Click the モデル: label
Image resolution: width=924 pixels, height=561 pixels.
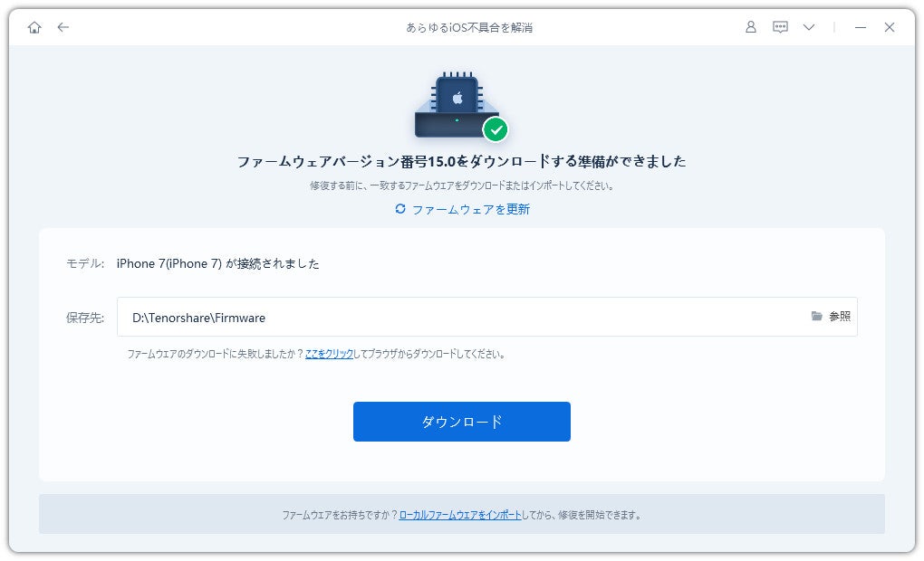tap(85, 263)
